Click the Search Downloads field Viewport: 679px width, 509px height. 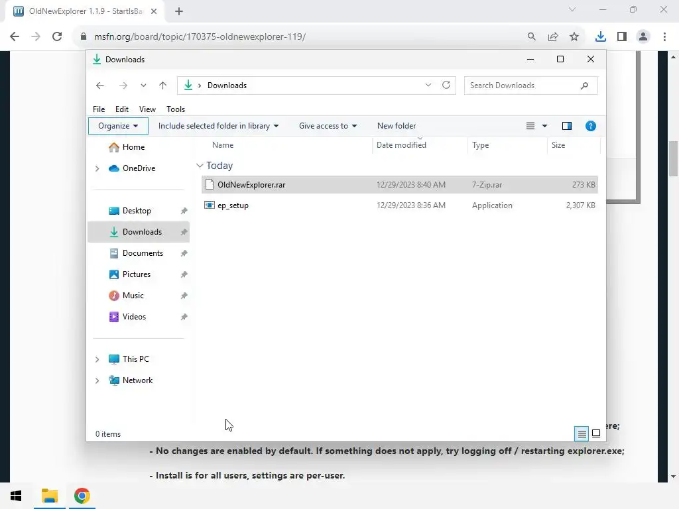(531, 85)
